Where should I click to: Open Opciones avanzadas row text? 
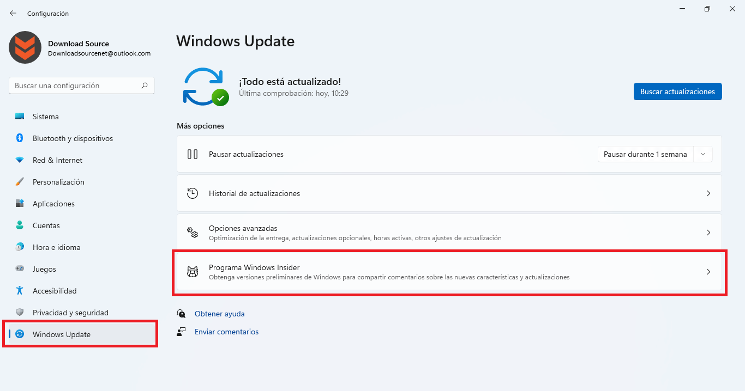point(355,233)
